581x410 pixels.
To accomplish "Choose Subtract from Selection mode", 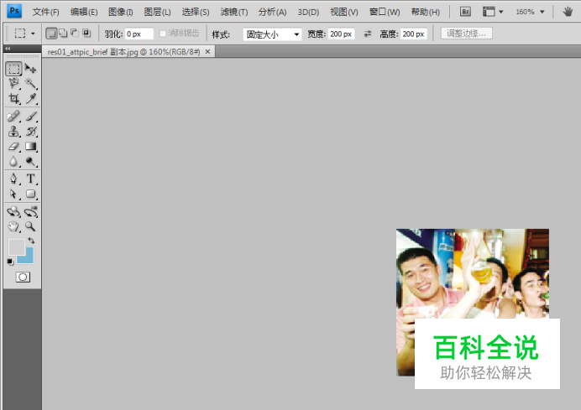I will tap(75, 34).
